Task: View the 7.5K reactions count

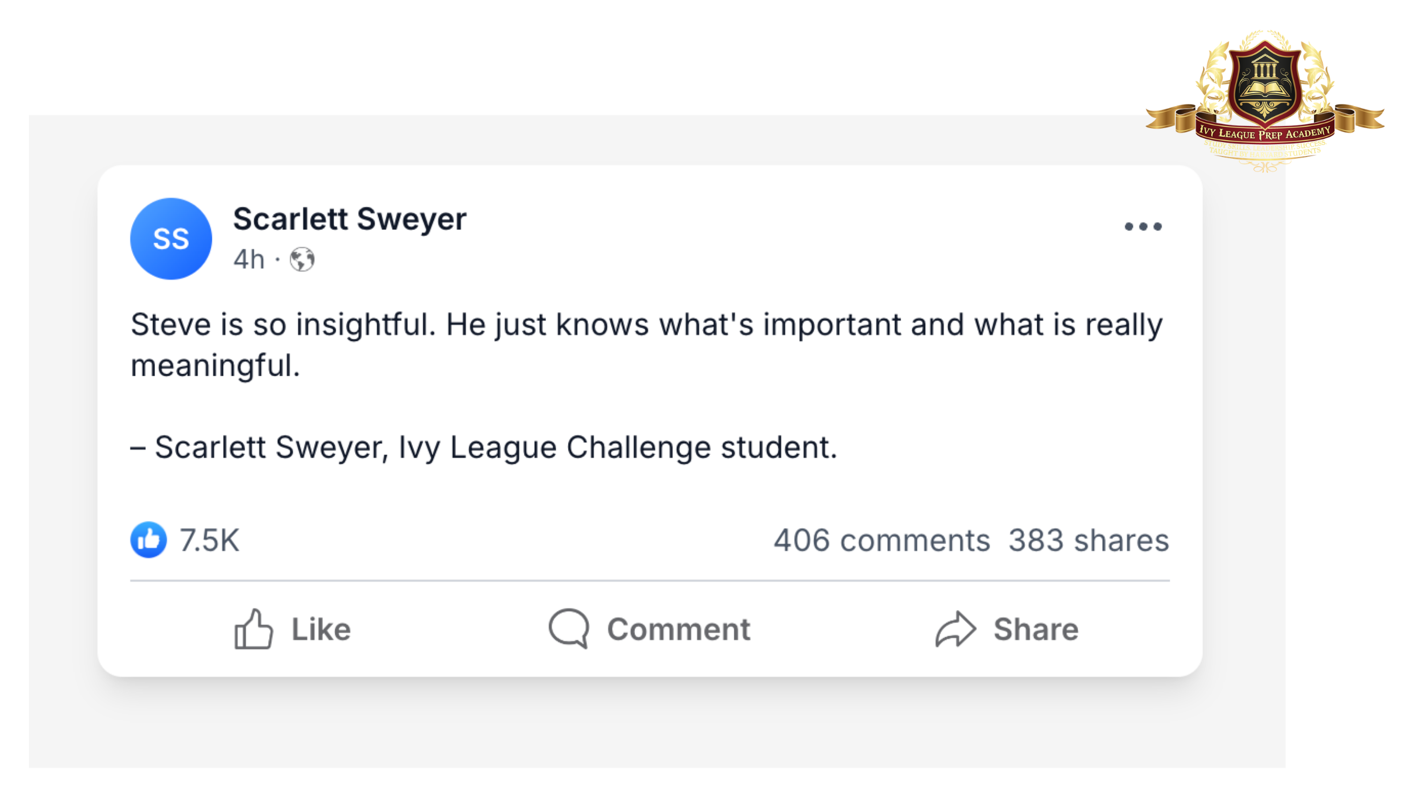Action: [x=209, y=540]
